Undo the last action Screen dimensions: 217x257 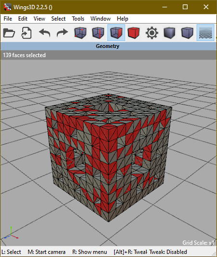[44, 33]
